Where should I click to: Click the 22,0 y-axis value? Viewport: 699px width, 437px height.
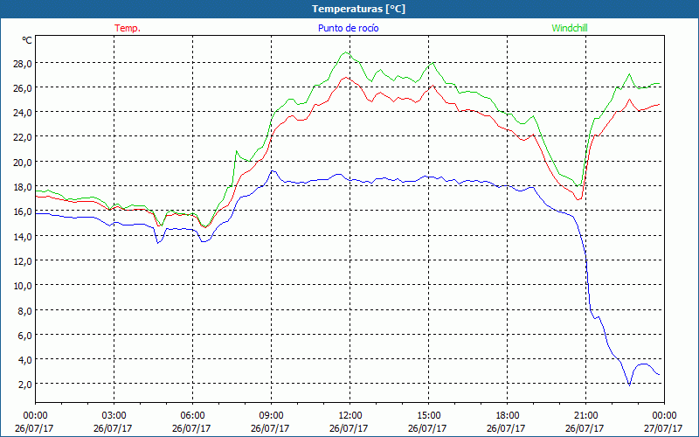point(22,137)
